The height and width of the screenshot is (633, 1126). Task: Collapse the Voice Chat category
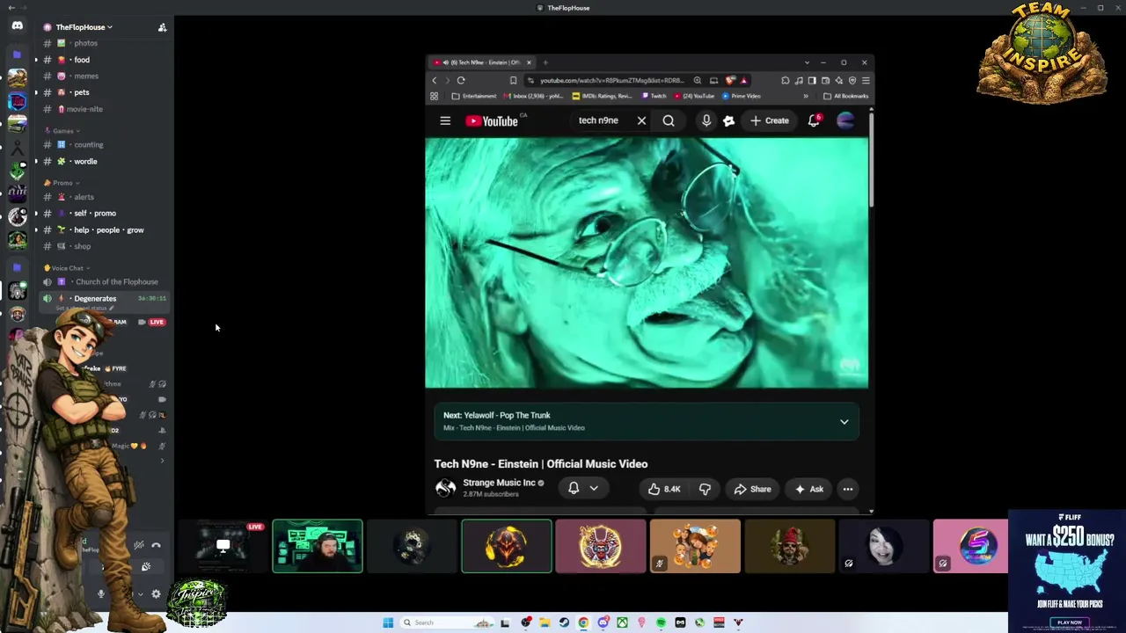[68, 268]
